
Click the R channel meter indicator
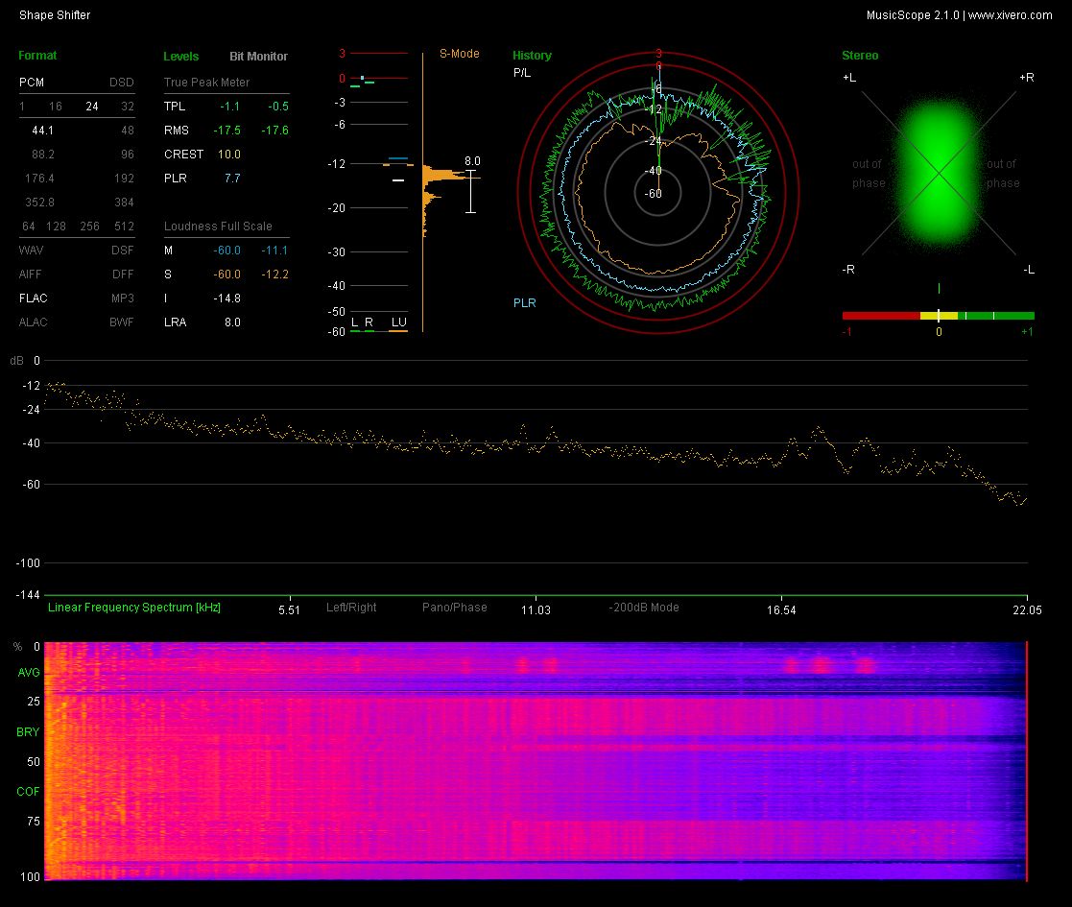click(369, 322)
